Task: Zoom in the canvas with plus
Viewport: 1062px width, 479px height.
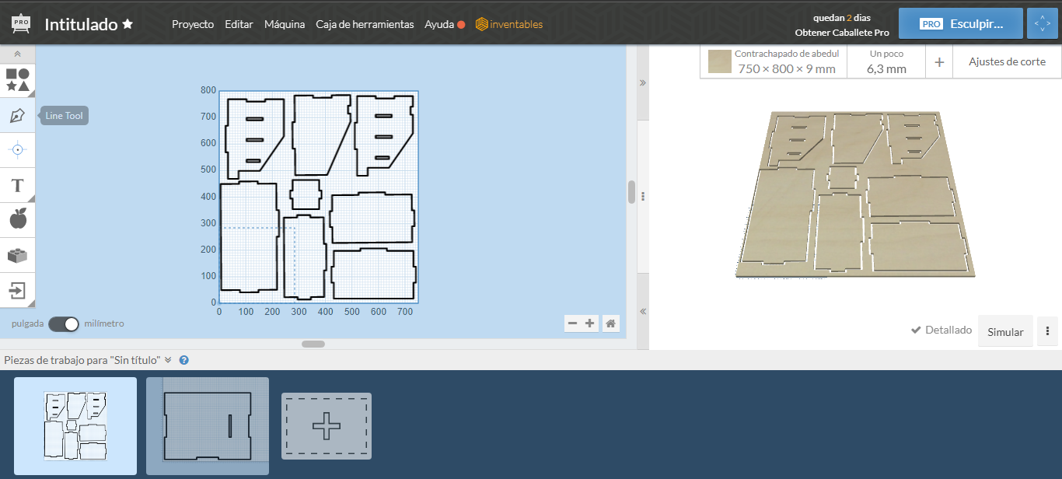Action: click(590, 323)
